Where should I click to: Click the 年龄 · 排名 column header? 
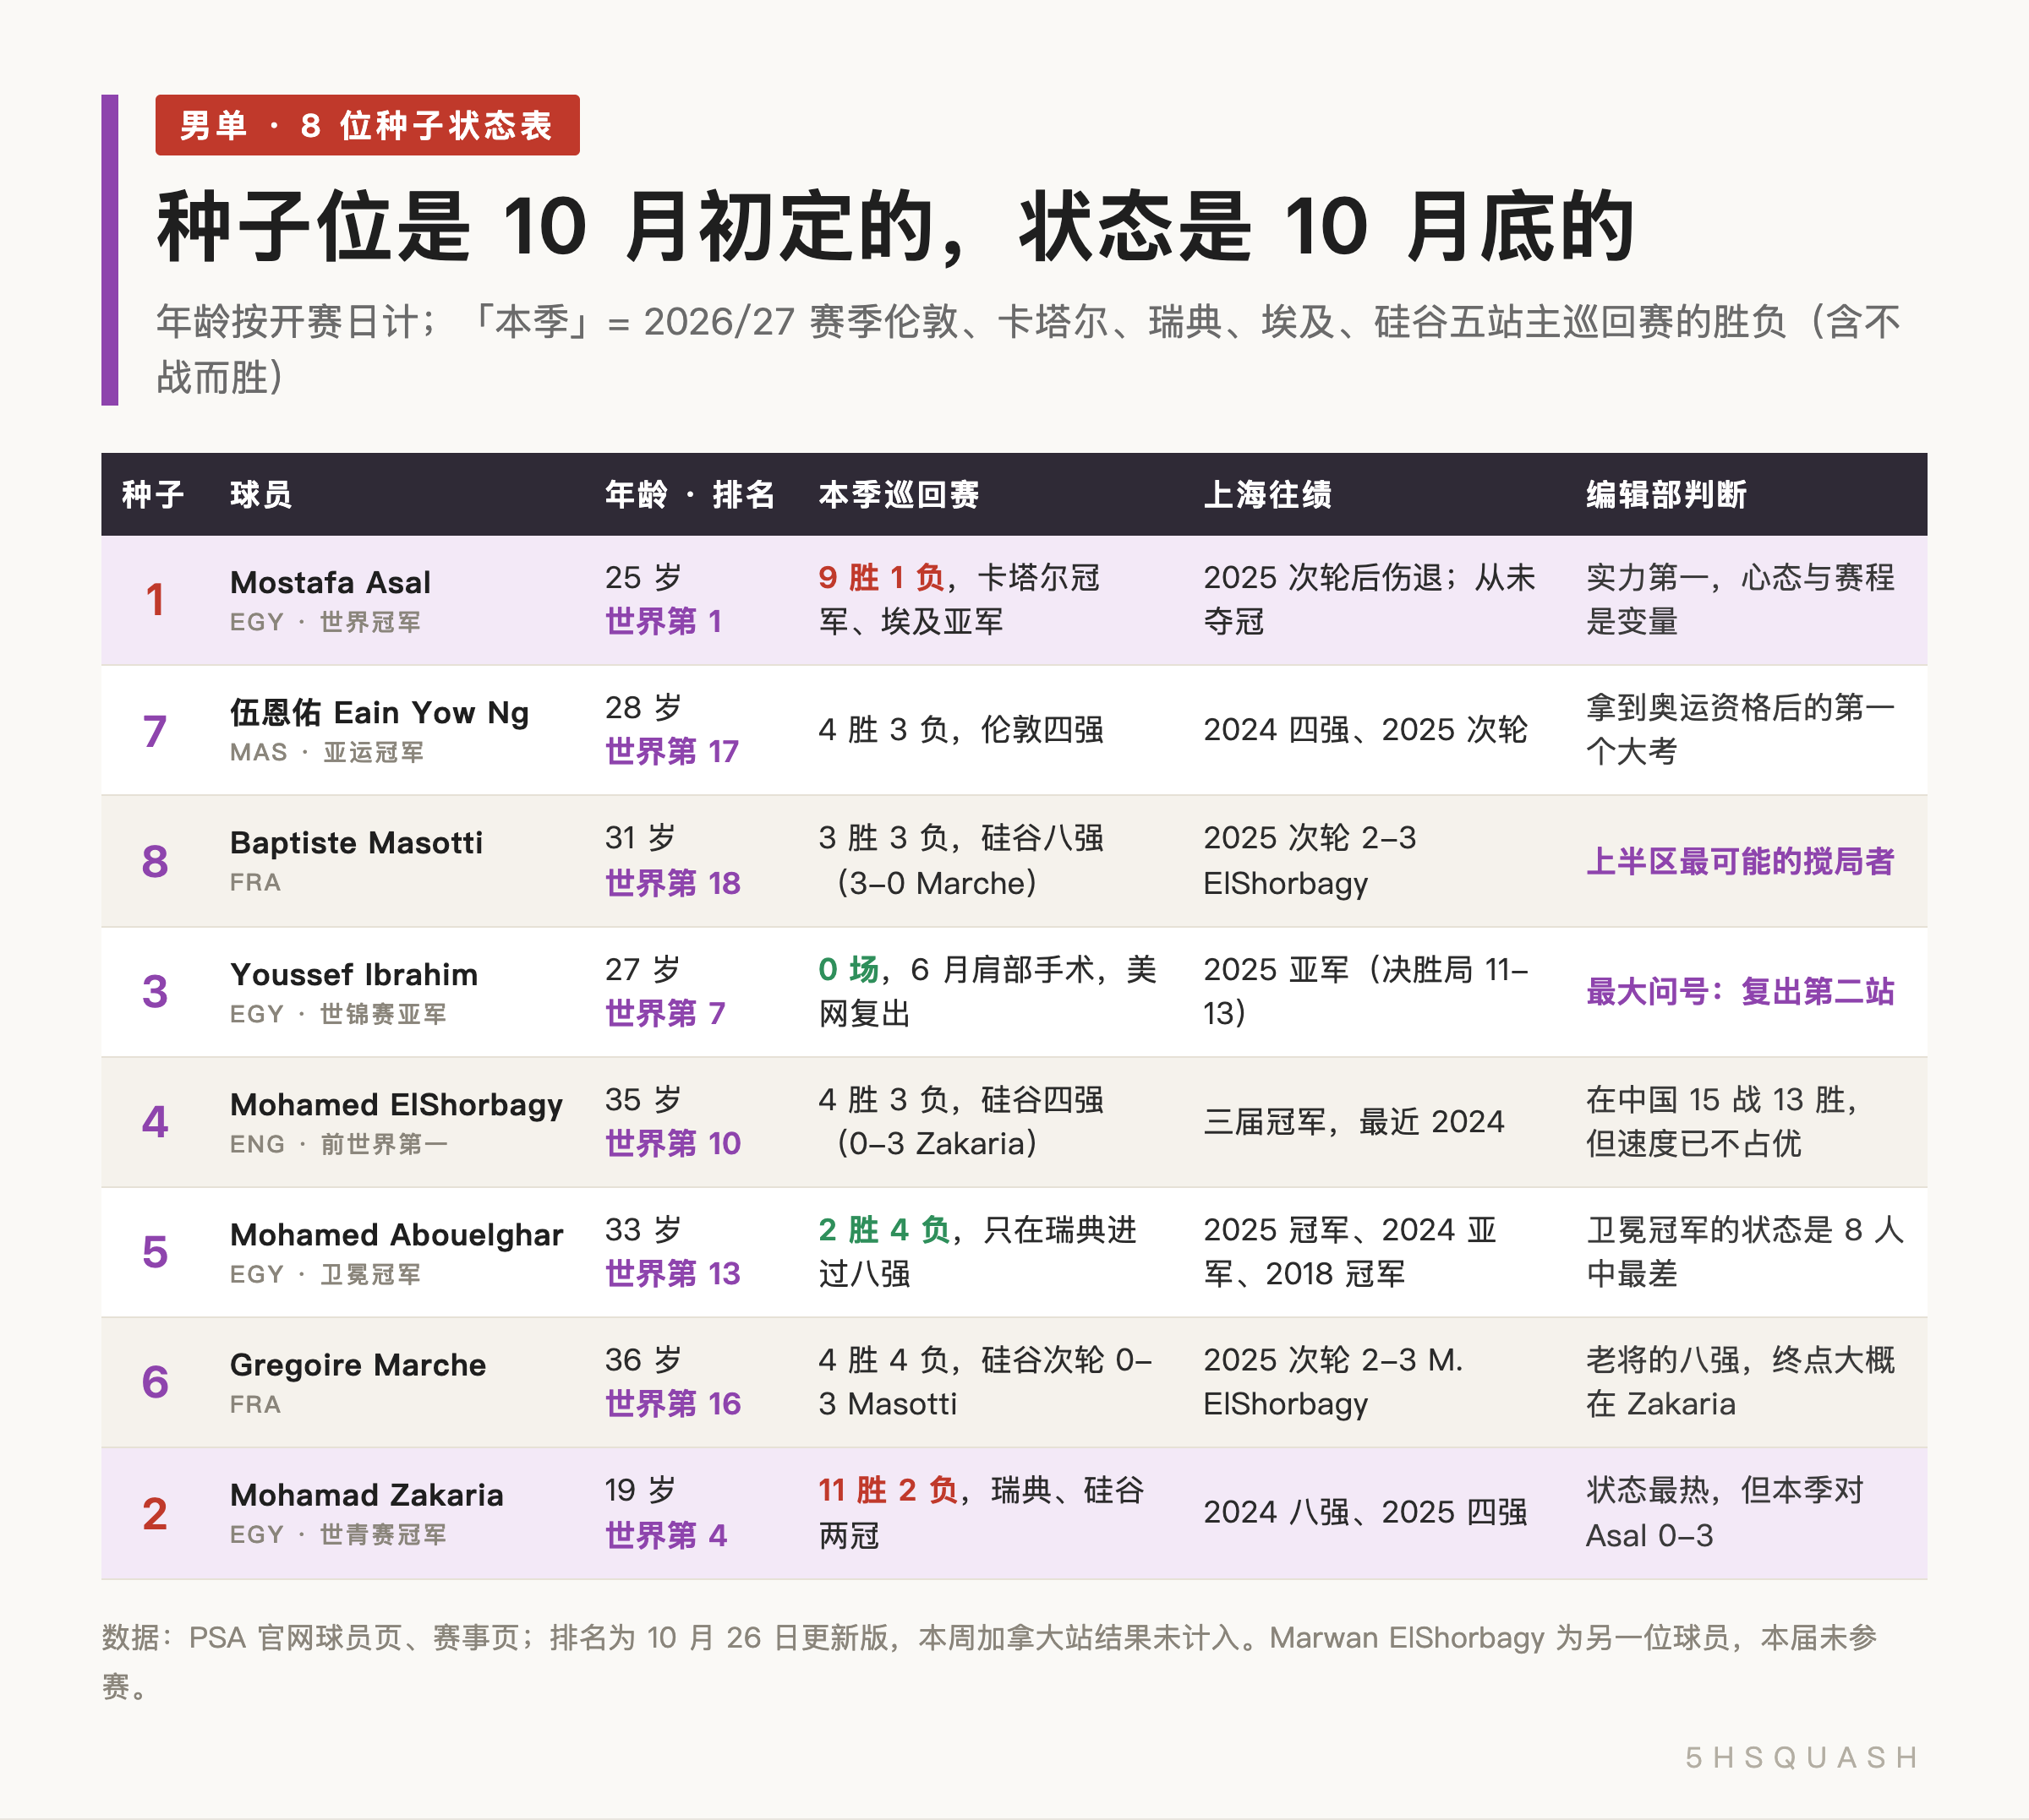pyautogui.click(x=689, y=494)
